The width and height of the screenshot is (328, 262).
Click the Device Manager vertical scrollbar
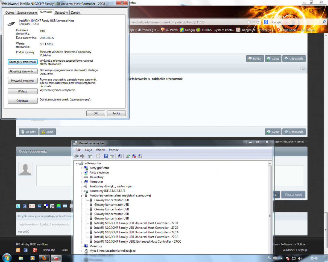270,207
